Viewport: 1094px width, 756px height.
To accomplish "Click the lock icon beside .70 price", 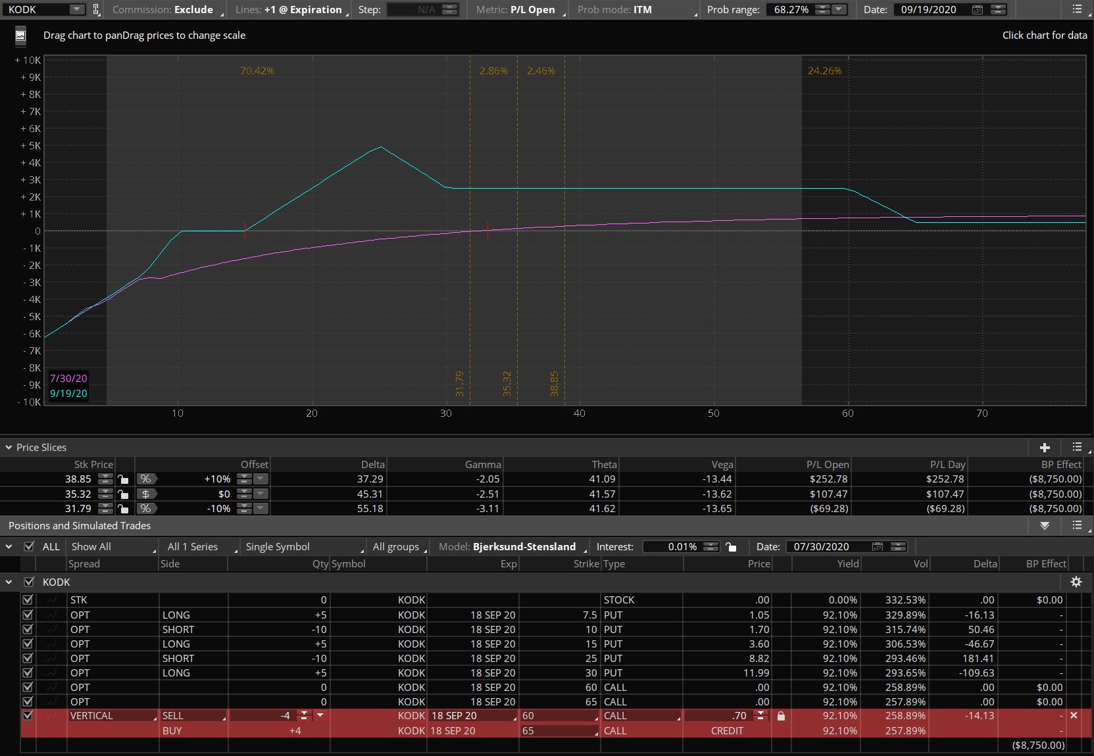I will point(781,716).
